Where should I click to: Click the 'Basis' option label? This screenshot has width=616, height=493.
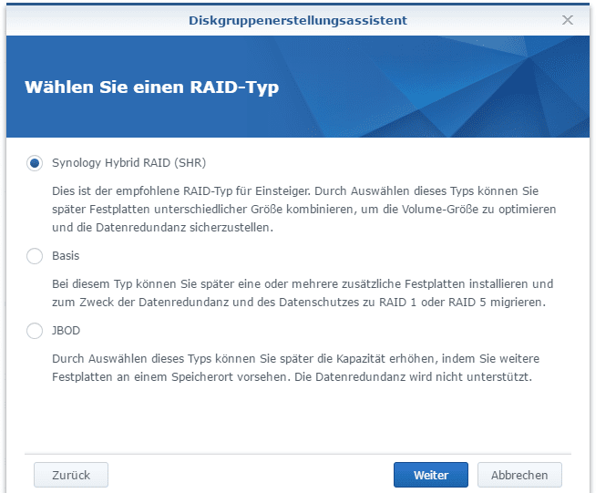(x=66, y=256)
